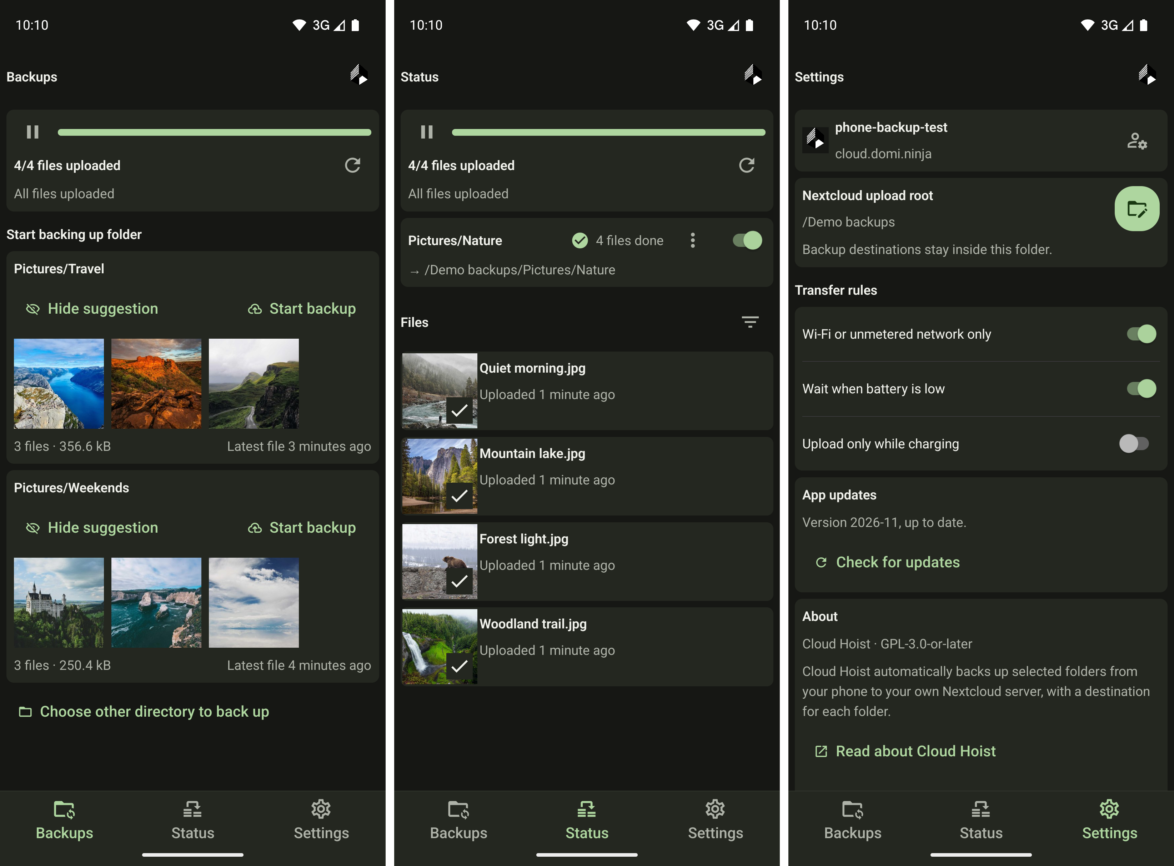The height and width of the screenshot is (866, 1174).
Task: Click the upload progress bar on Backups screen
Action: (x=214, y=133)
